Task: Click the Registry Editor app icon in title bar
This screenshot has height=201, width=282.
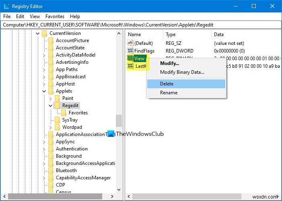Action: click(x=6, y=6)
